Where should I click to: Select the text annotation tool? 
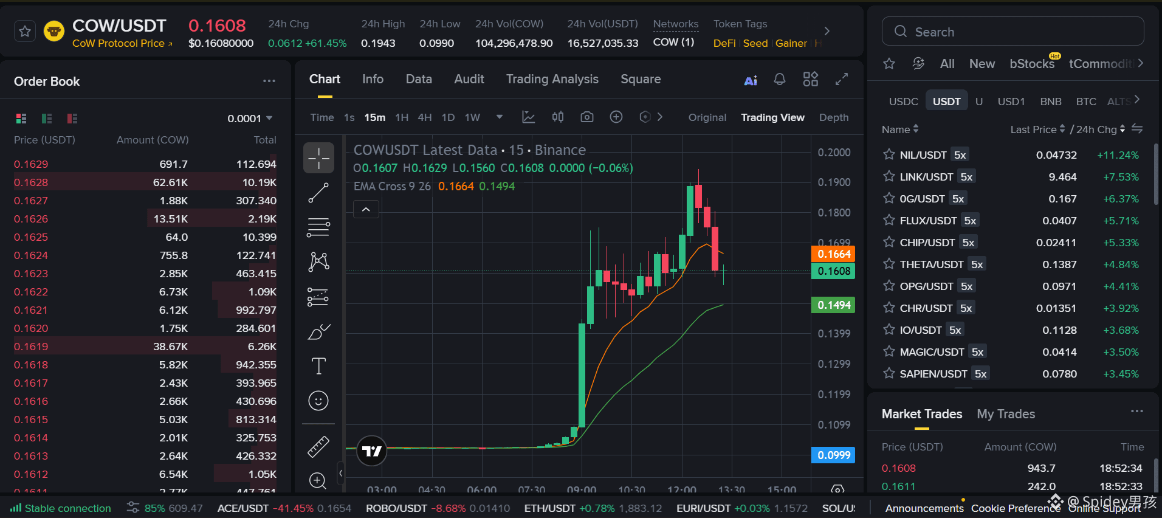pos(318,366)
